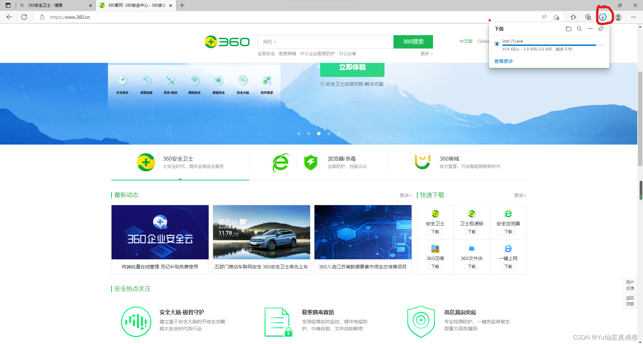The height and width of the screenshot is (344, 643).
Task: View site information lock icon
Action: pos(42,17)
